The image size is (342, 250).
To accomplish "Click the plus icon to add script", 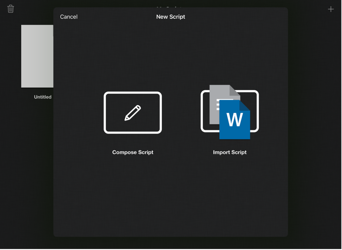I will 331,9.
